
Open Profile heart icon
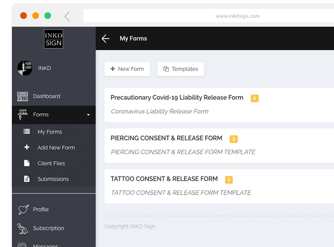[x=23, y=209]
